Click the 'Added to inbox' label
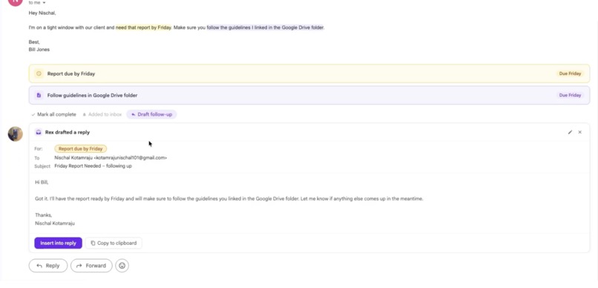 pyautogui.click(x=102, y=114)
